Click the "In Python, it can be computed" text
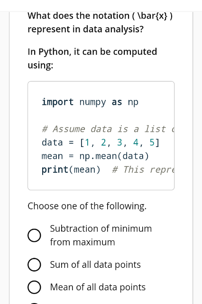The image size is (202, 304). (x=92, y=52)
